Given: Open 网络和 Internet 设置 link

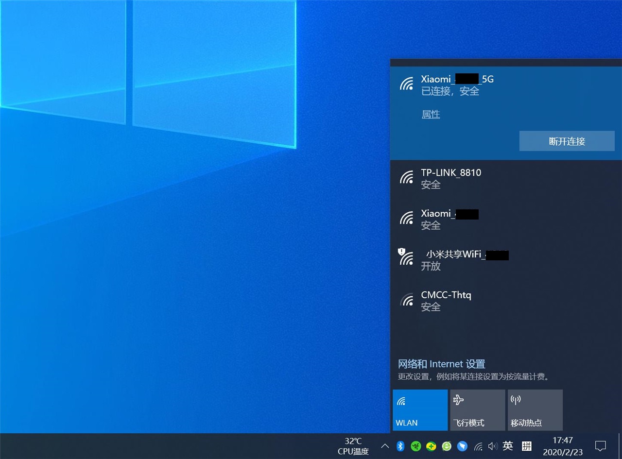Looking at the screenshot, I should (x=441, y=364).
